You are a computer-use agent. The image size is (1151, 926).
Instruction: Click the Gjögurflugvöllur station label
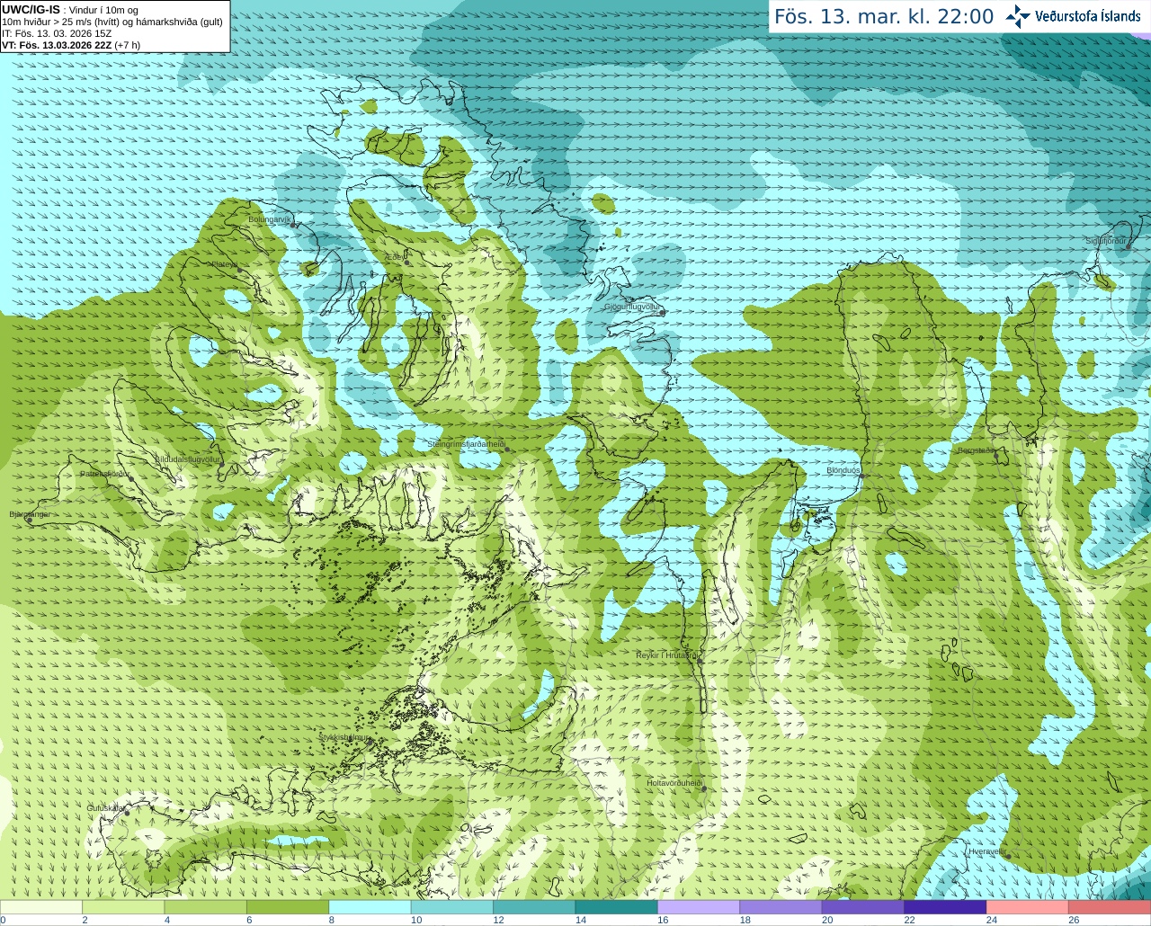(633, 307)
